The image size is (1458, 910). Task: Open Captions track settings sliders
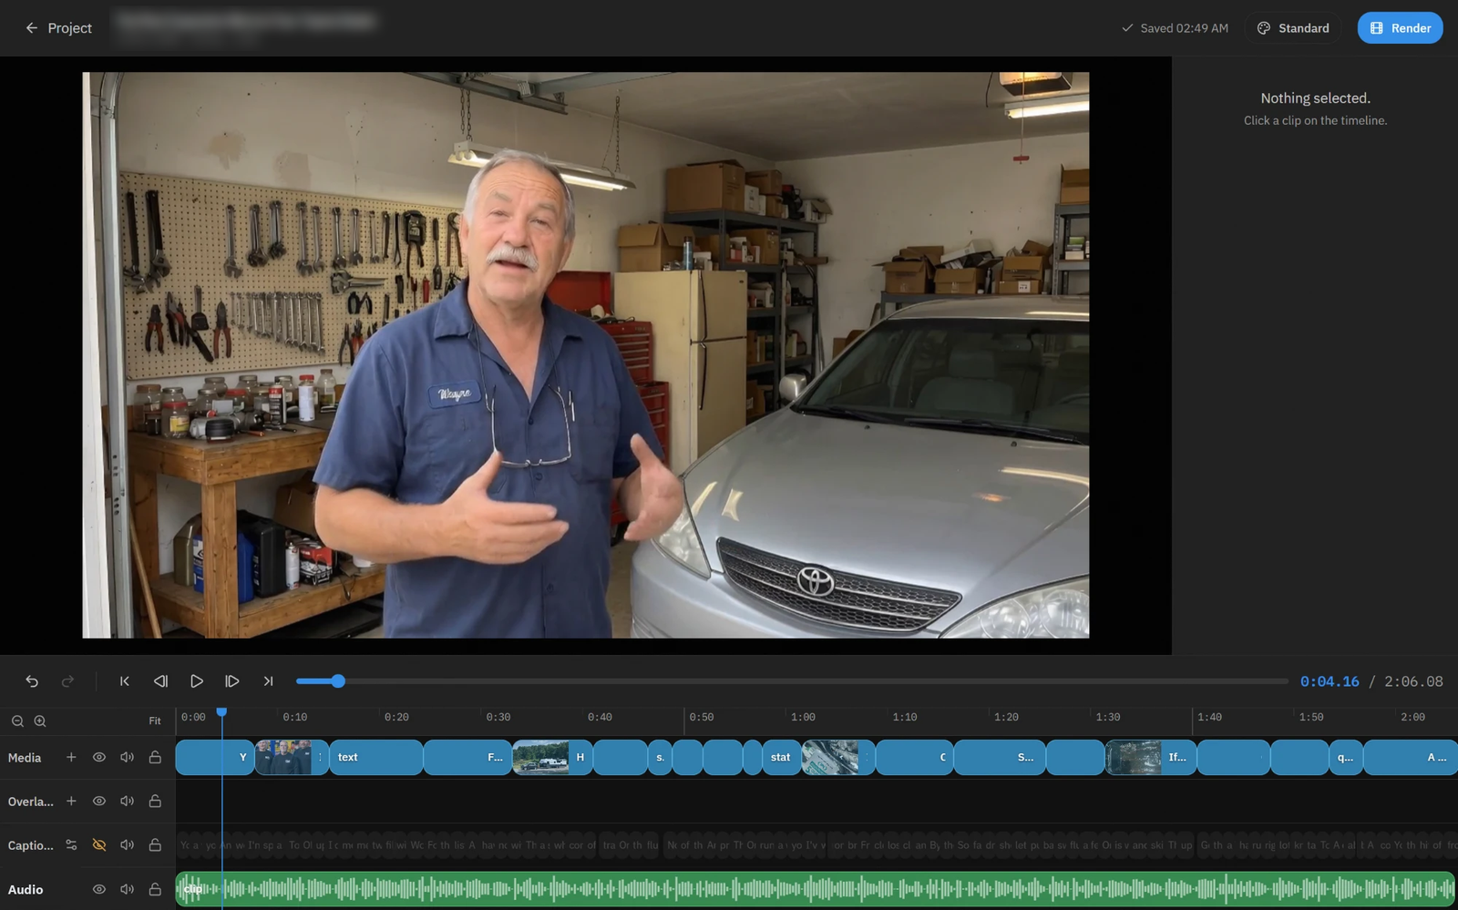pyautogui.click(x=71, y=845)
